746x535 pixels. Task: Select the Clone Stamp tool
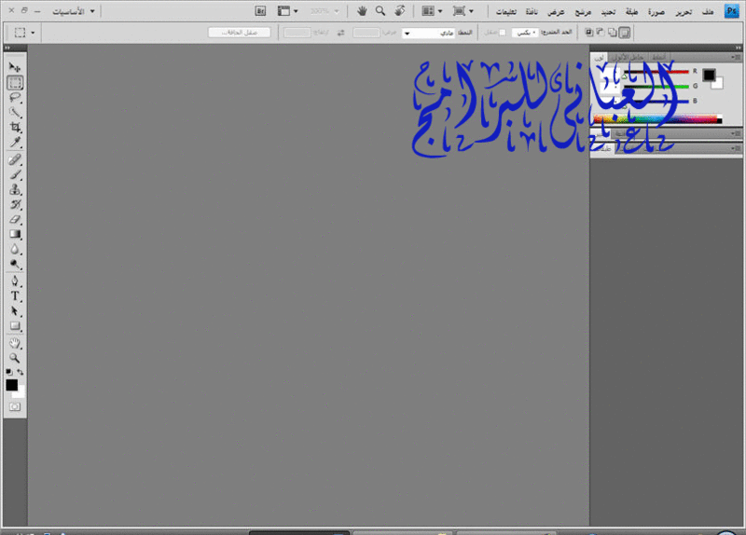[x=15, y=189]
